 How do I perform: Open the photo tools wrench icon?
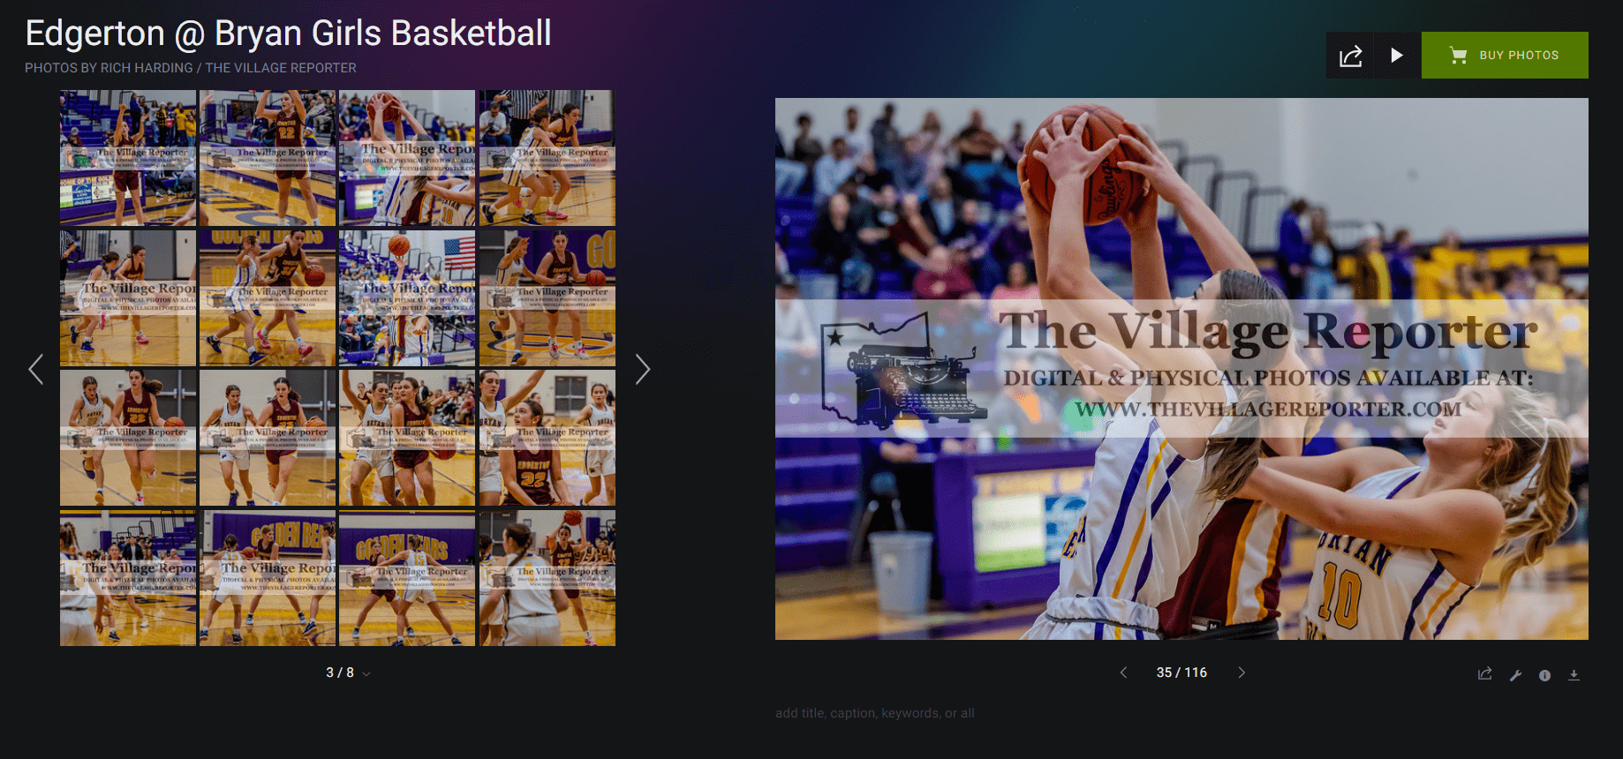pos(1515,675)
